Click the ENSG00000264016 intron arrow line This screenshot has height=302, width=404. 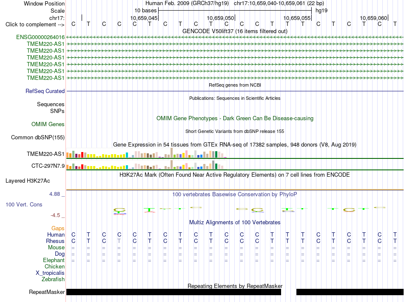tap(235, 37)
